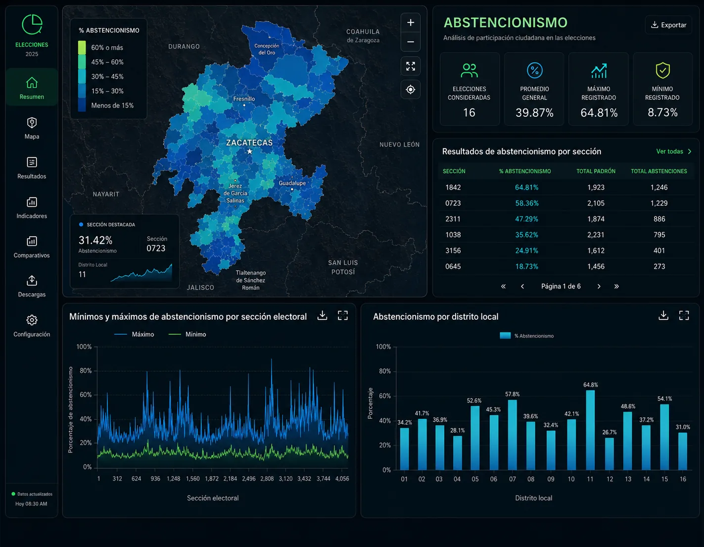
Task: Select table row for sección 1842
Action: pyautogui.click(x=565, y=188)
